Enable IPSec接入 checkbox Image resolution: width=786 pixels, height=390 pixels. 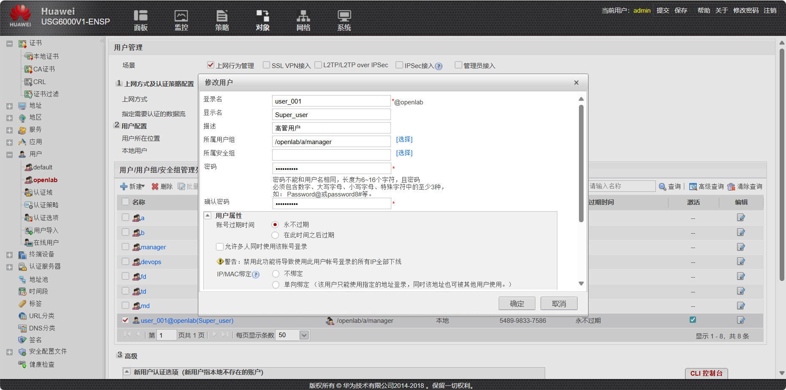point(399,65)
